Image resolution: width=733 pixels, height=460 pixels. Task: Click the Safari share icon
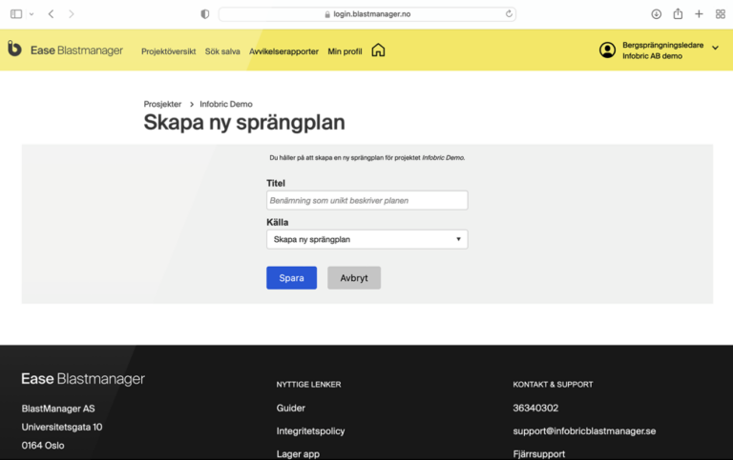pyautogui.click(x=678, y=14)
